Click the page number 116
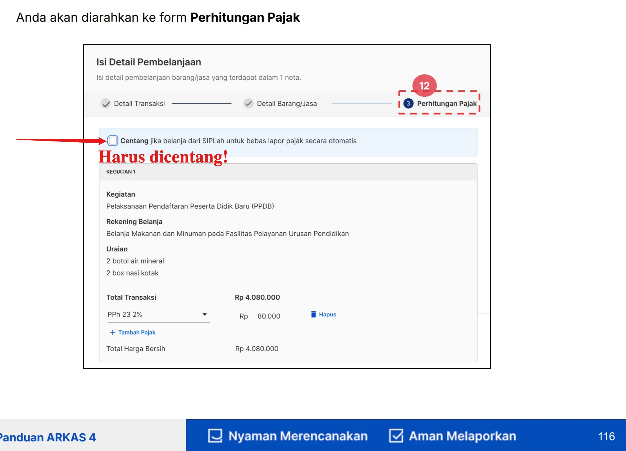This screenshot has width=626, height=451. pyautogui.click(x=606, y=436)
